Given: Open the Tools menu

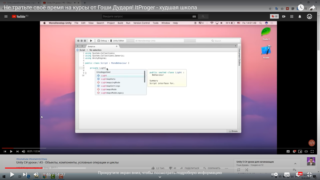Looking at the screenshot, I should [155, 23].
